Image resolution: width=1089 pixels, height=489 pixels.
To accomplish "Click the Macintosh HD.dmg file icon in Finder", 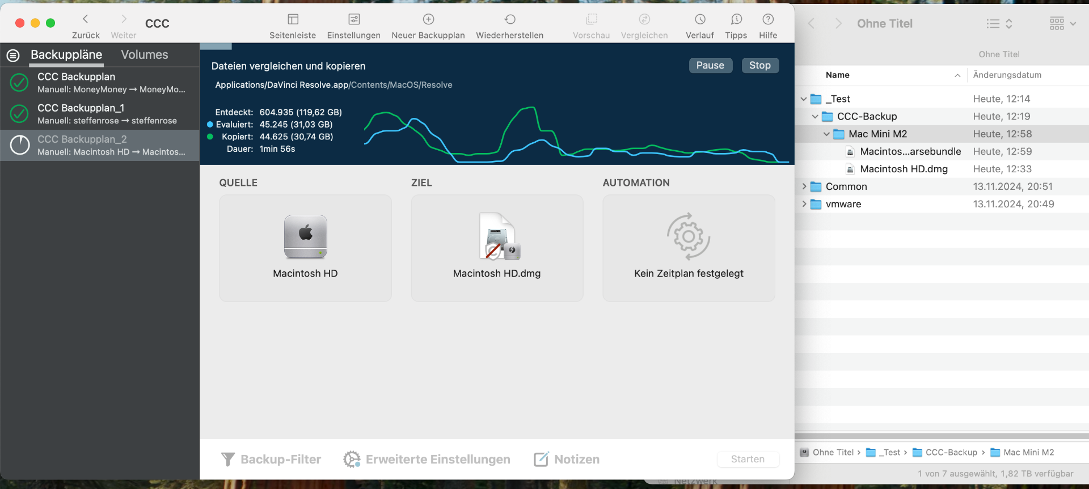I will [850, 169].
